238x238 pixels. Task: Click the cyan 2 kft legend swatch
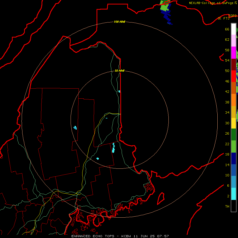click(x=234, y=194)
